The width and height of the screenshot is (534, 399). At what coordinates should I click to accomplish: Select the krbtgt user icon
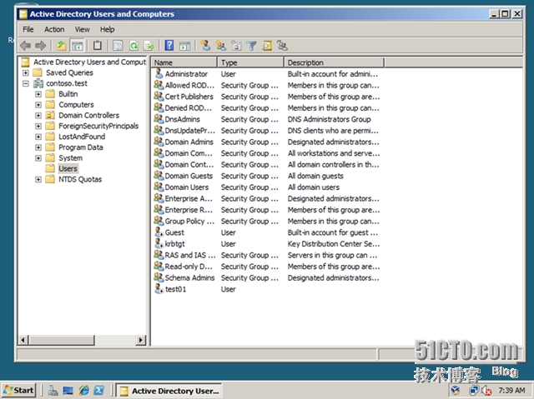pyautogui.click(x=159, y=244)
